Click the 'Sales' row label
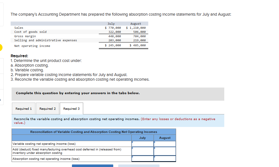This screenshot has width=279, height=167. tap(19, 28)
